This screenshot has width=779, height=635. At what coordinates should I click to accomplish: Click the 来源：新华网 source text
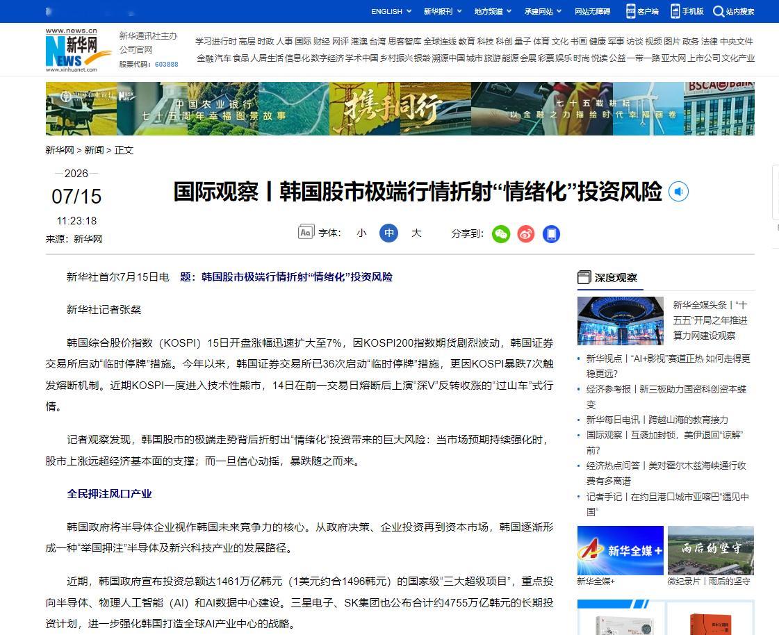coord(74,239)
